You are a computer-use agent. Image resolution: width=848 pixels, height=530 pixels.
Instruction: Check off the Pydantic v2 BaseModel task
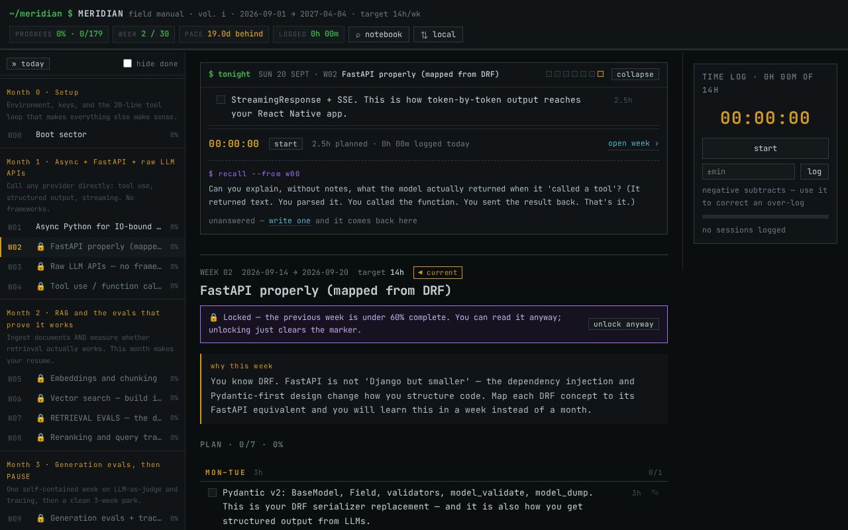[212, 493]
